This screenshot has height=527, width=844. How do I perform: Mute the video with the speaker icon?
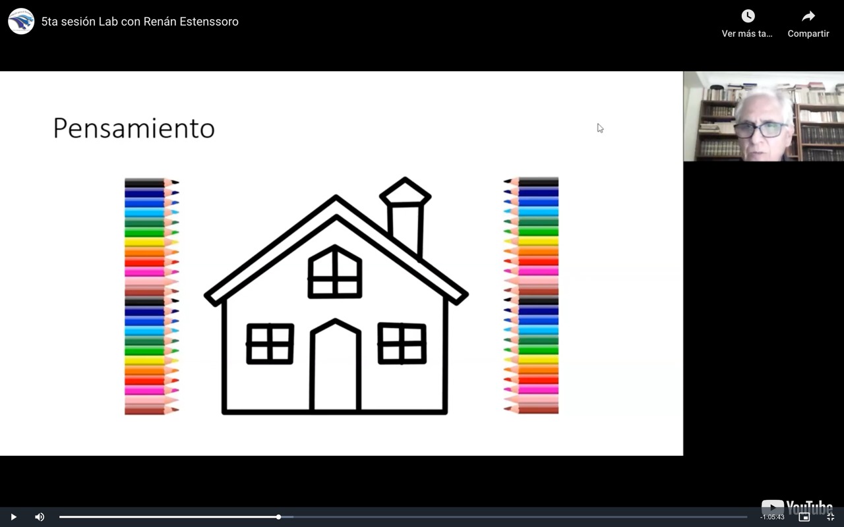point(40,517)
